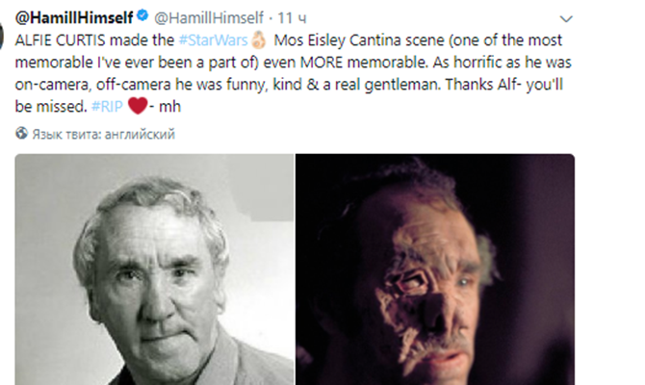Click "Язык твита: английский" language label
The image size is (645, 385).
click(103, 135)
